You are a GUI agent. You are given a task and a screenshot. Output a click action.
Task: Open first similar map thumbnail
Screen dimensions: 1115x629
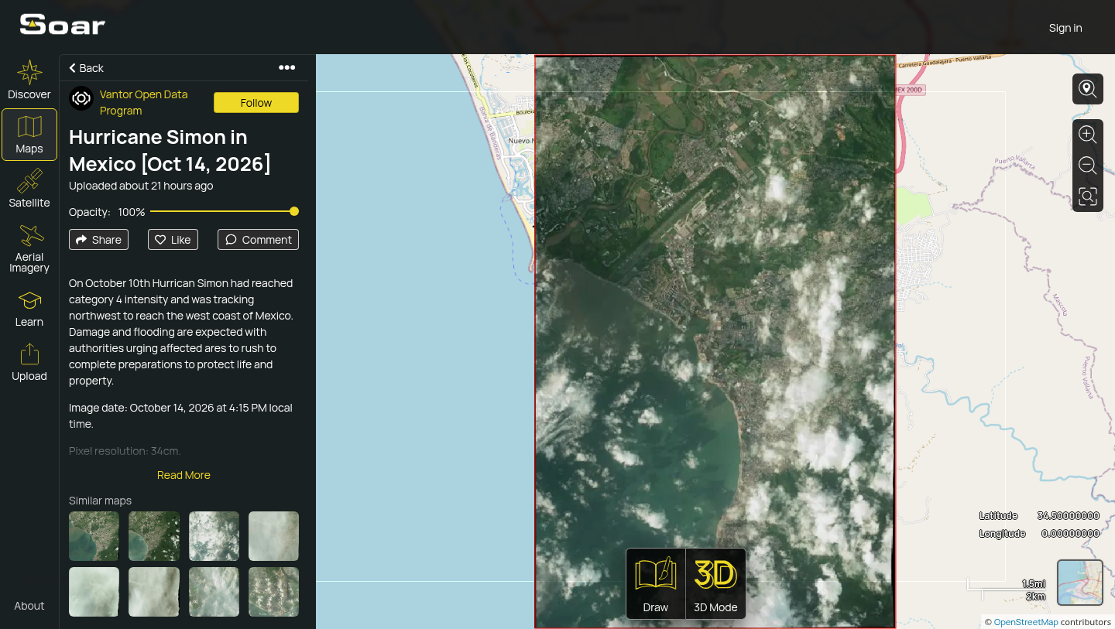click(94, 536)
